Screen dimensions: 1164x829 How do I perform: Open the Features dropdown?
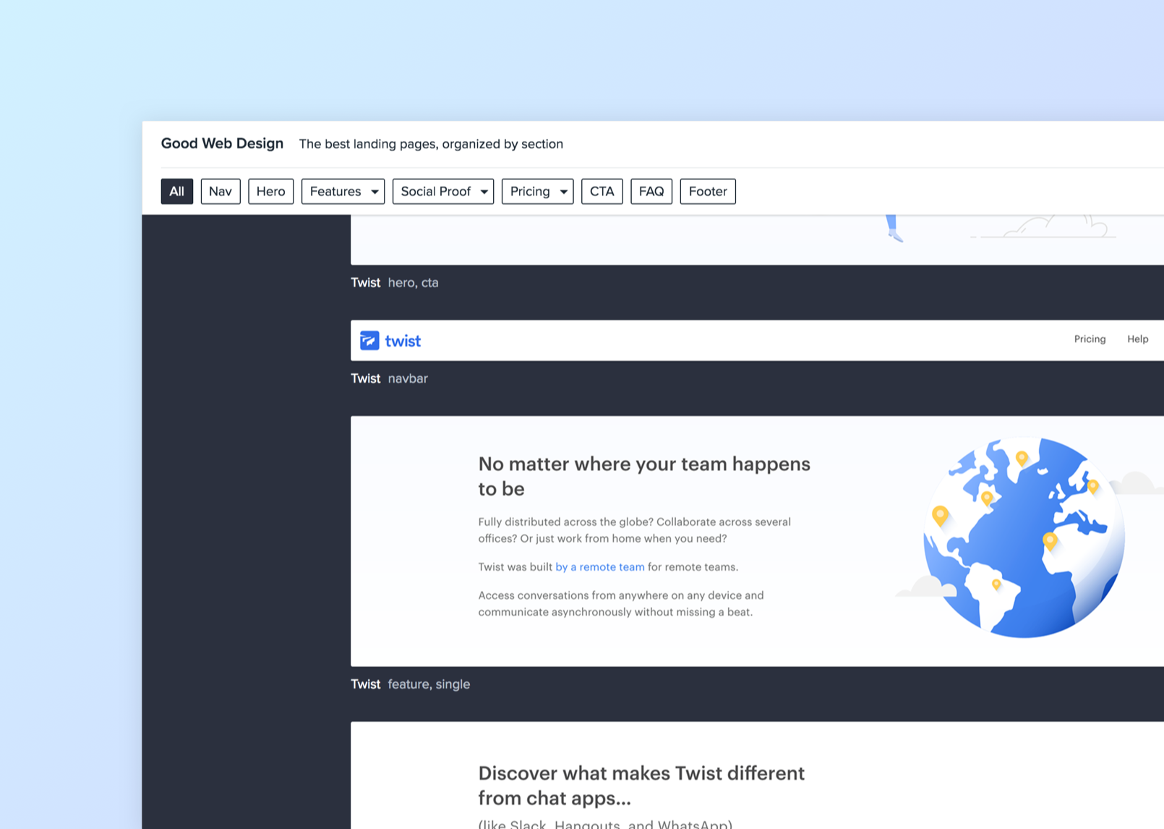tap(343, 191)
